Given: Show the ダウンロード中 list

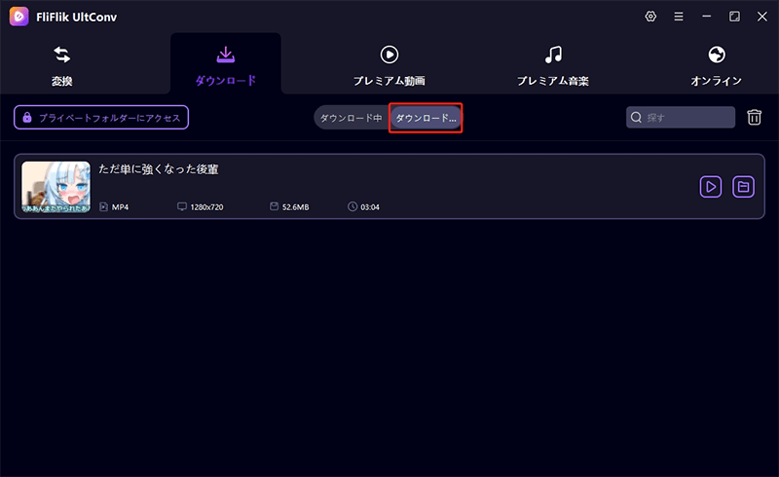Looking at the screenshot, I should click(x=351, y=118).
